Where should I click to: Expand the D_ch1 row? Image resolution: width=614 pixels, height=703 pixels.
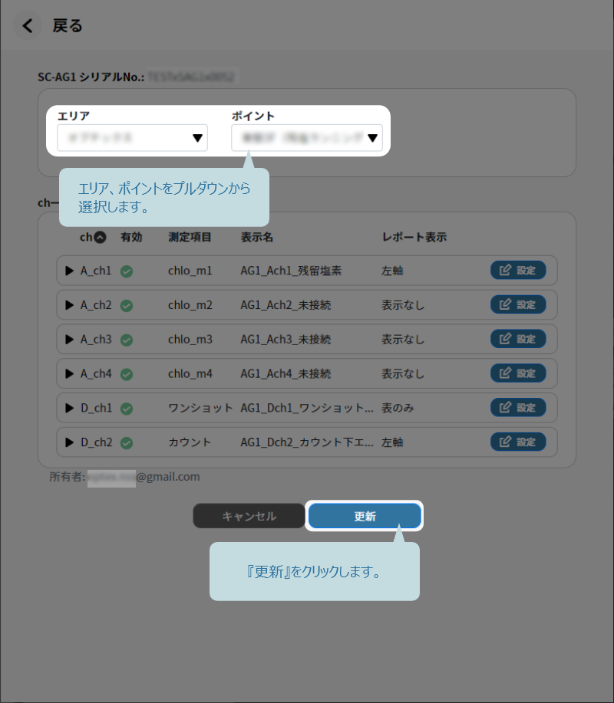[69, 408]
